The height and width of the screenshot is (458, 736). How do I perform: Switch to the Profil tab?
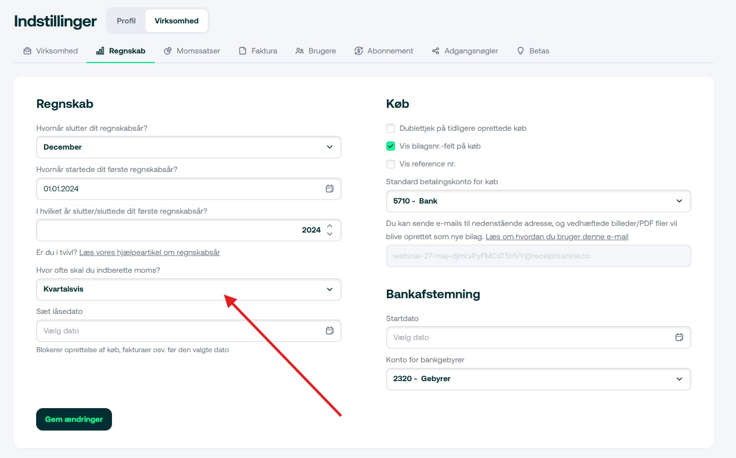[126, 21]
